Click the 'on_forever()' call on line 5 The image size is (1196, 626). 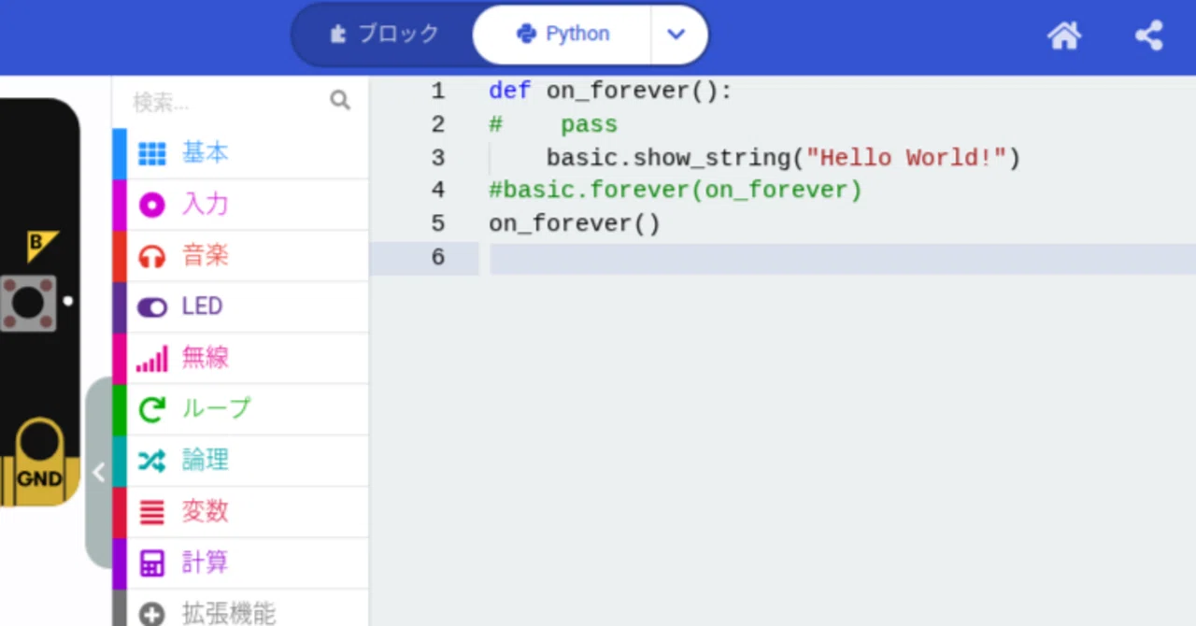pos(575,224)
